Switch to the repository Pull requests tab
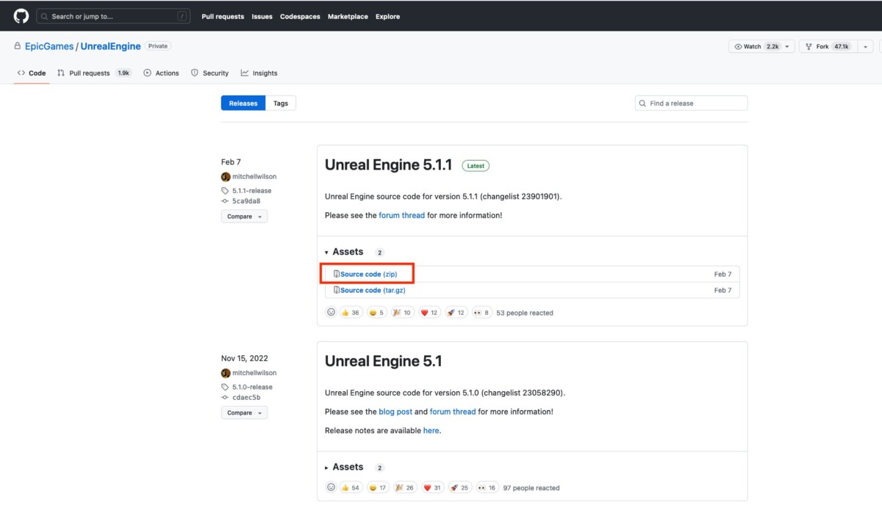This screenshot has width=882, height=513. point(94,73)
